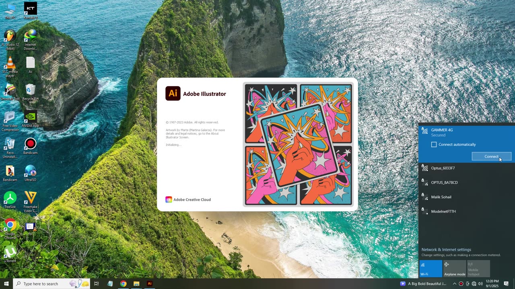This screenshot has width=515, height=289.
Task: Toggle Airplane mode tile
Action: coord(455,269)
